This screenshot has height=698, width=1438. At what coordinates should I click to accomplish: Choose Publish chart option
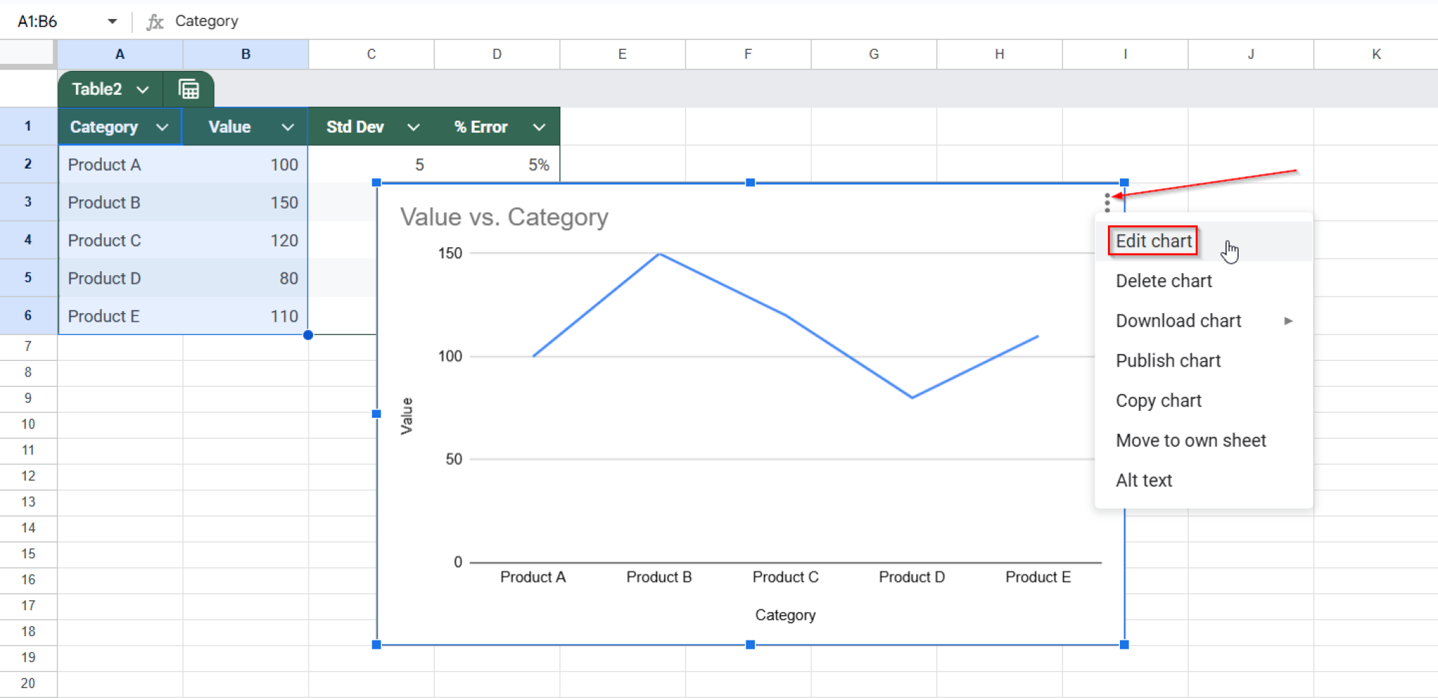pos(1168,360)
